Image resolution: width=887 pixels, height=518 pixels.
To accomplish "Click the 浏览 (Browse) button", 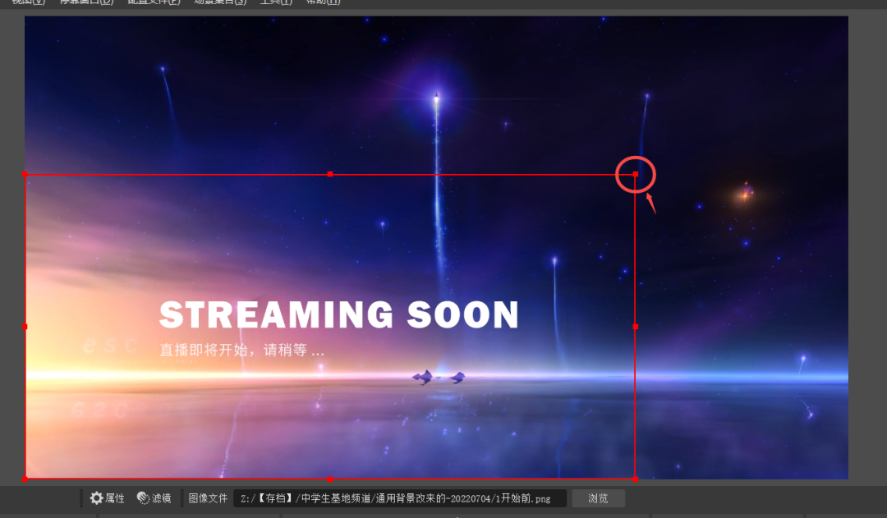I will [598, 498].
